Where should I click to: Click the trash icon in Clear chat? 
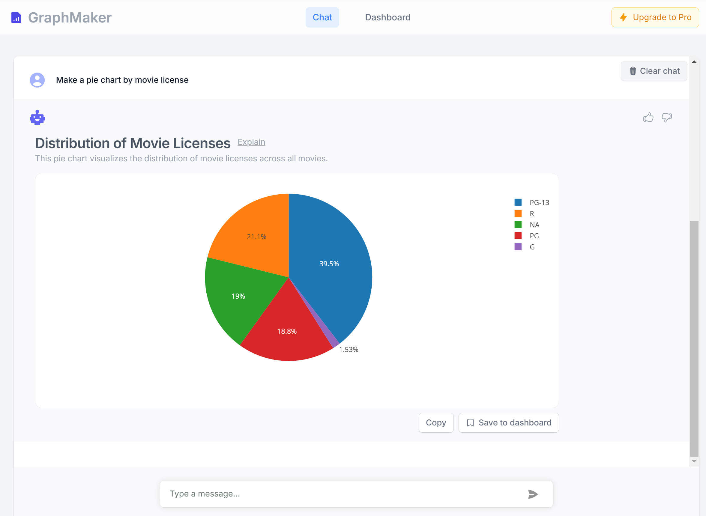[x=633, y=71]
